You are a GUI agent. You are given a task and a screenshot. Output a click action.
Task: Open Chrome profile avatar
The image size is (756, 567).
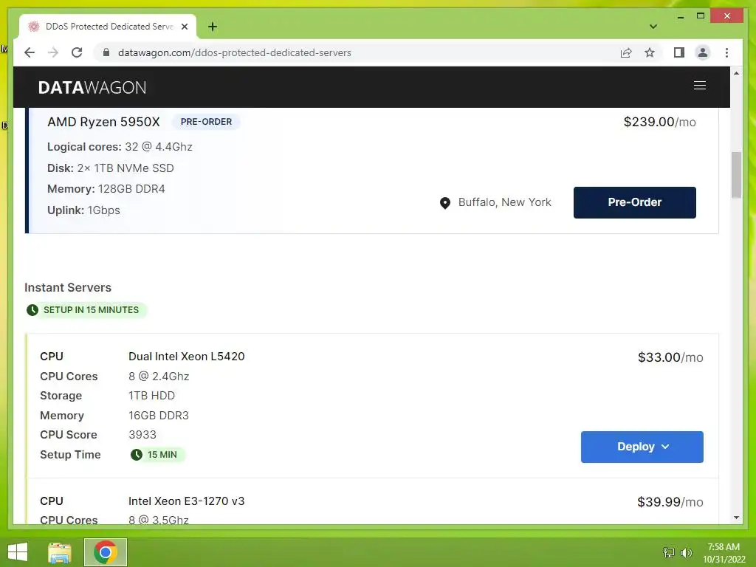coord(703,52)
